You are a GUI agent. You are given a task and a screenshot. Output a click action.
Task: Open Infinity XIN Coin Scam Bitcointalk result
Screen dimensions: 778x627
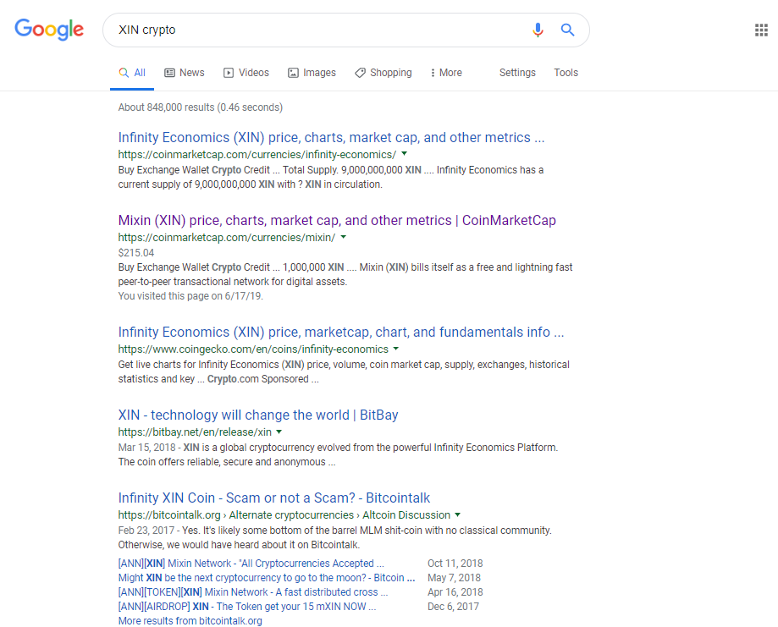(x=274, y=498)
